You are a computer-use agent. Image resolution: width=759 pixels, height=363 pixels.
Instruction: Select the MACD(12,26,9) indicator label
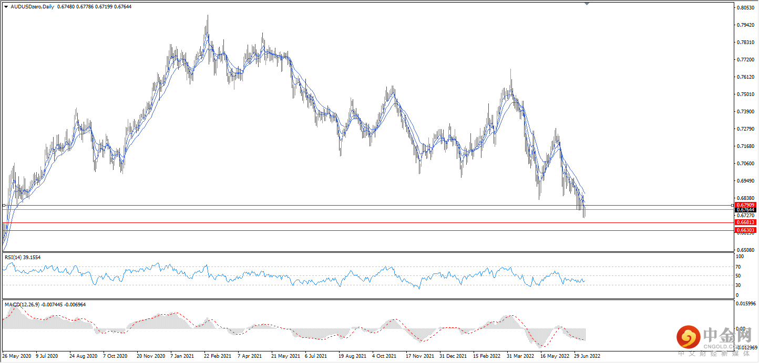tap(24, 304)
